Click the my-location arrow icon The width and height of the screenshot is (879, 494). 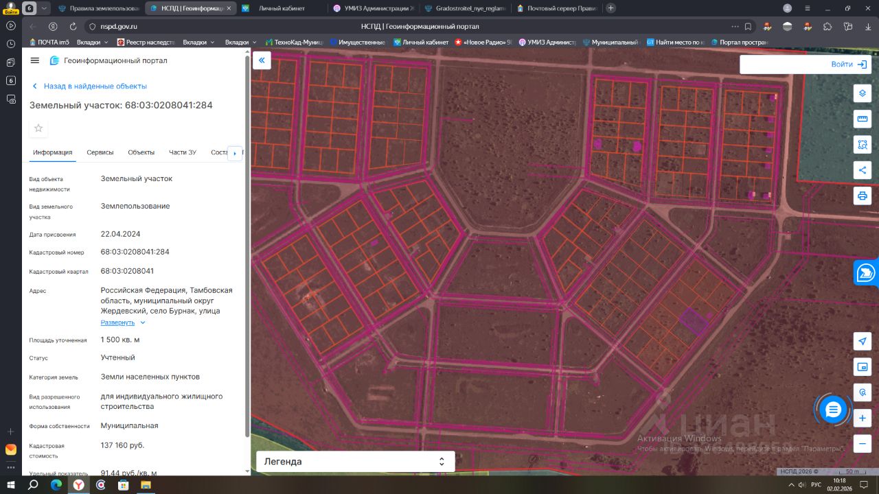point(863,342)
